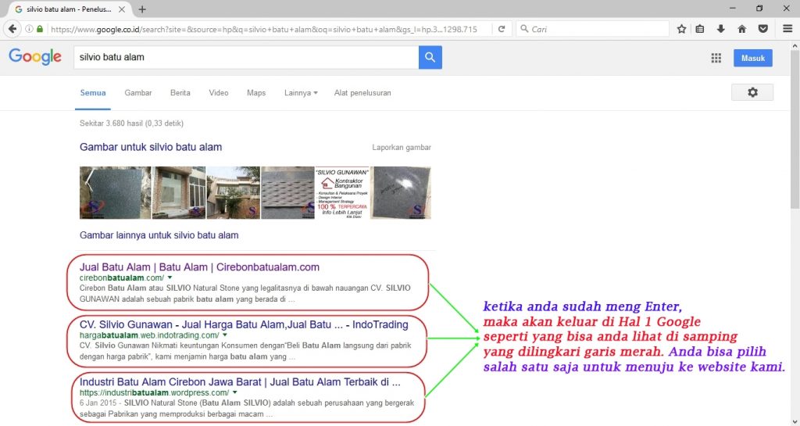
Task: Click the Masuk sign-in button
Action: (x=752, y=58)
